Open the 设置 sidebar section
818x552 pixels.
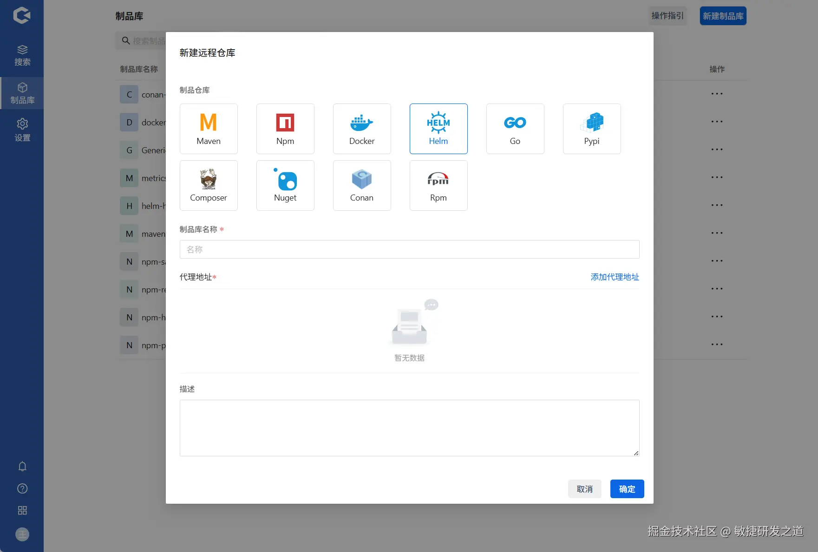(x=22, y=130)
